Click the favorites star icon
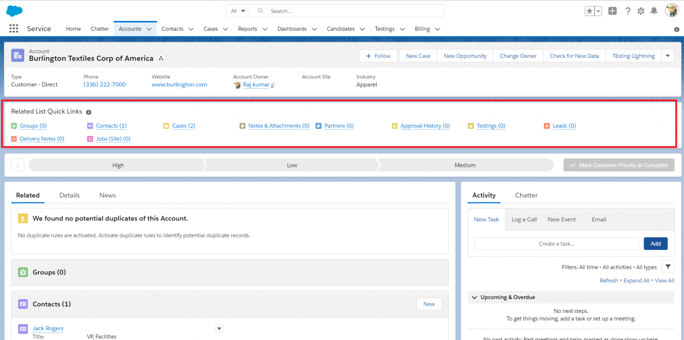This screenshot has height=340, width=684. click(x=590, y=11)
